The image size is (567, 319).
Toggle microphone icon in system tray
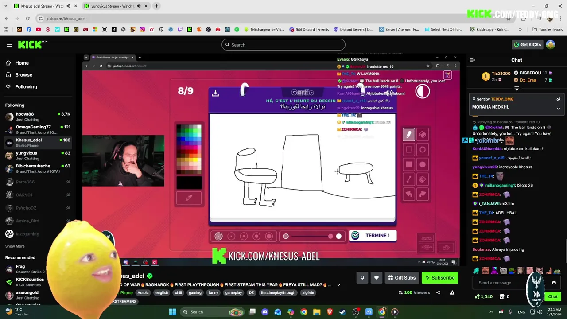click(x=510, y=312)
